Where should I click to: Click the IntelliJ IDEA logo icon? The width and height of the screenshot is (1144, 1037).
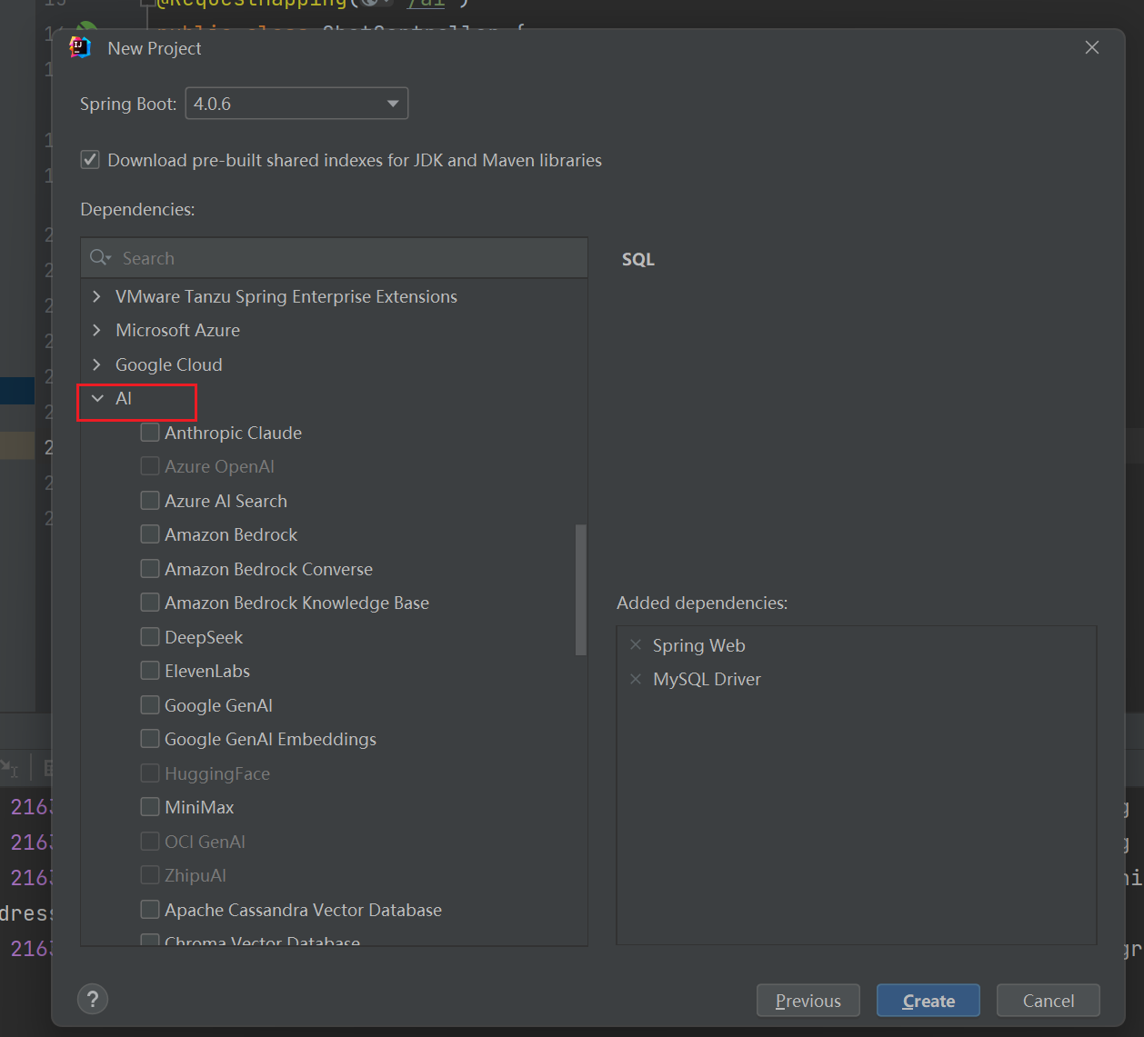pos(80,47)
